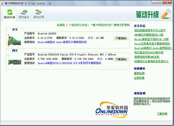This screenshot has height=126, width=174.
Task: Click the 声卡 section heading
Action: 15,30
